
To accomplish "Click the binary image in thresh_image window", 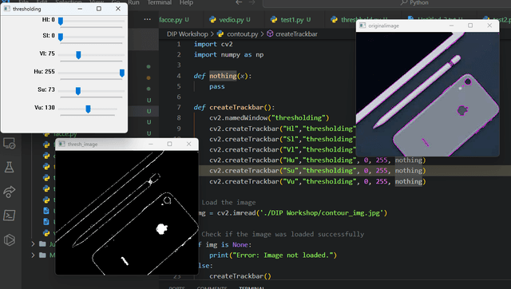I will pyautogui.click(x=127, y=213).
